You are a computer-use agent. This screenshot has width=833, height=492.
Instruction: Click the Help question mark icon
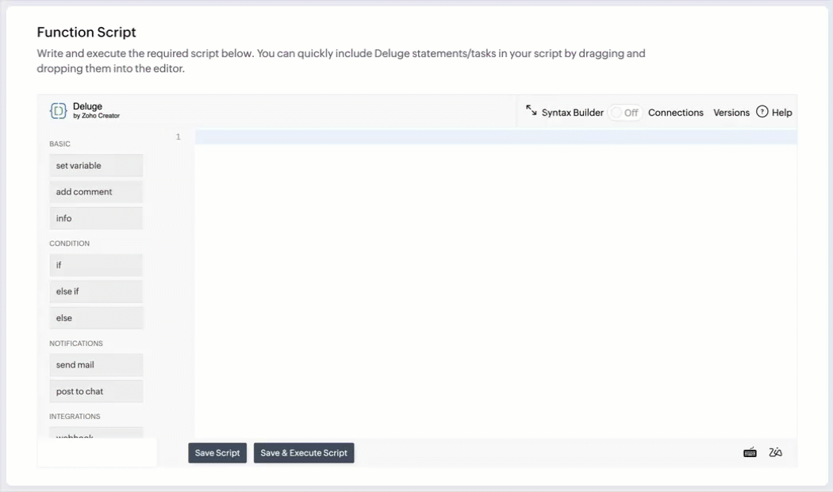(x=762, y=112)
